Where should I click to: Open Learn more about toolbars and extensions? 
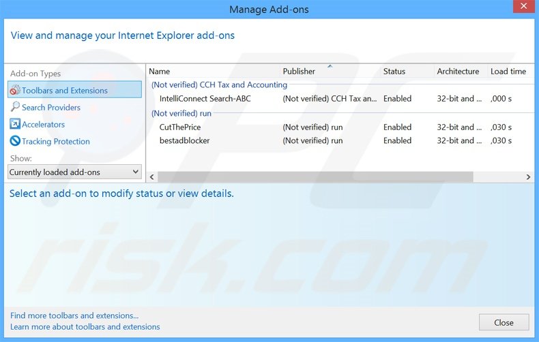(85, 326)
